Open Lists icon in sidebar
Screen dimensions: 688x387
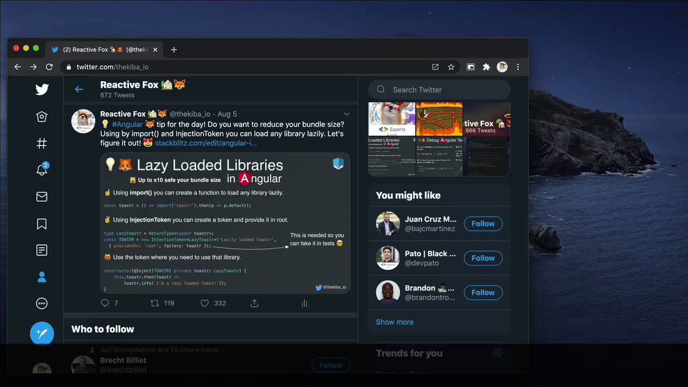[x=42, y=250]
